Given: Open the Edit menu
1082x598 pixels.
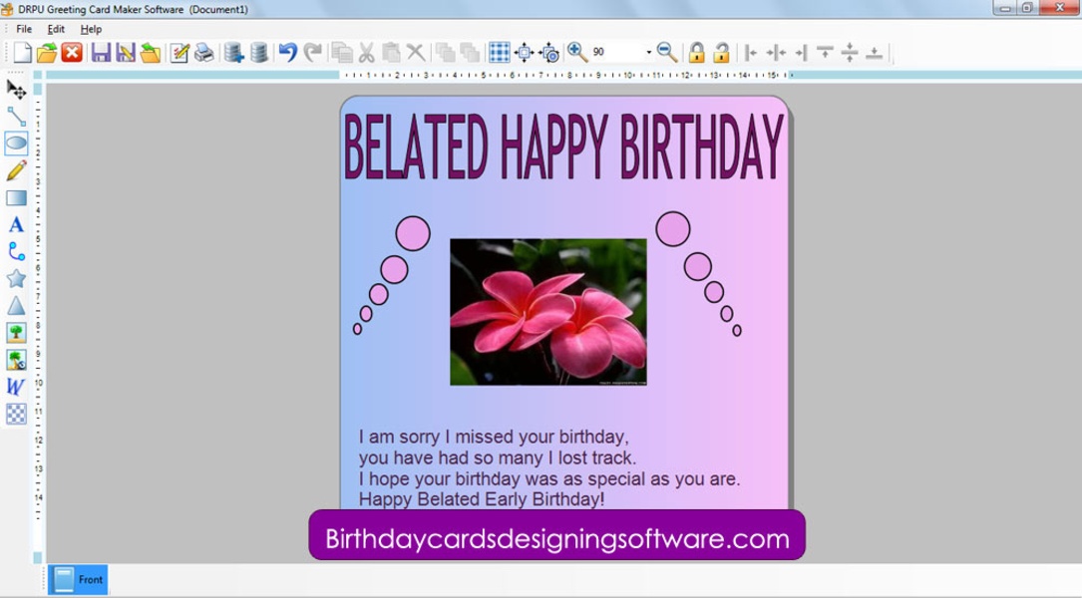Looking at the screenshot, I should [56, 29].
